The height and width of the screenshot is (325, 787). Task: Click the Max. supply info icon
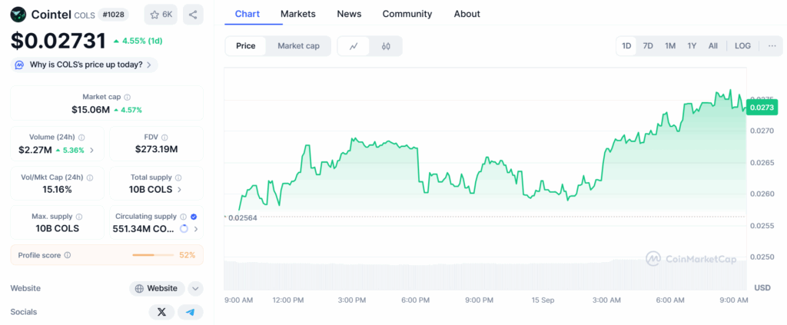pos(79,217)
